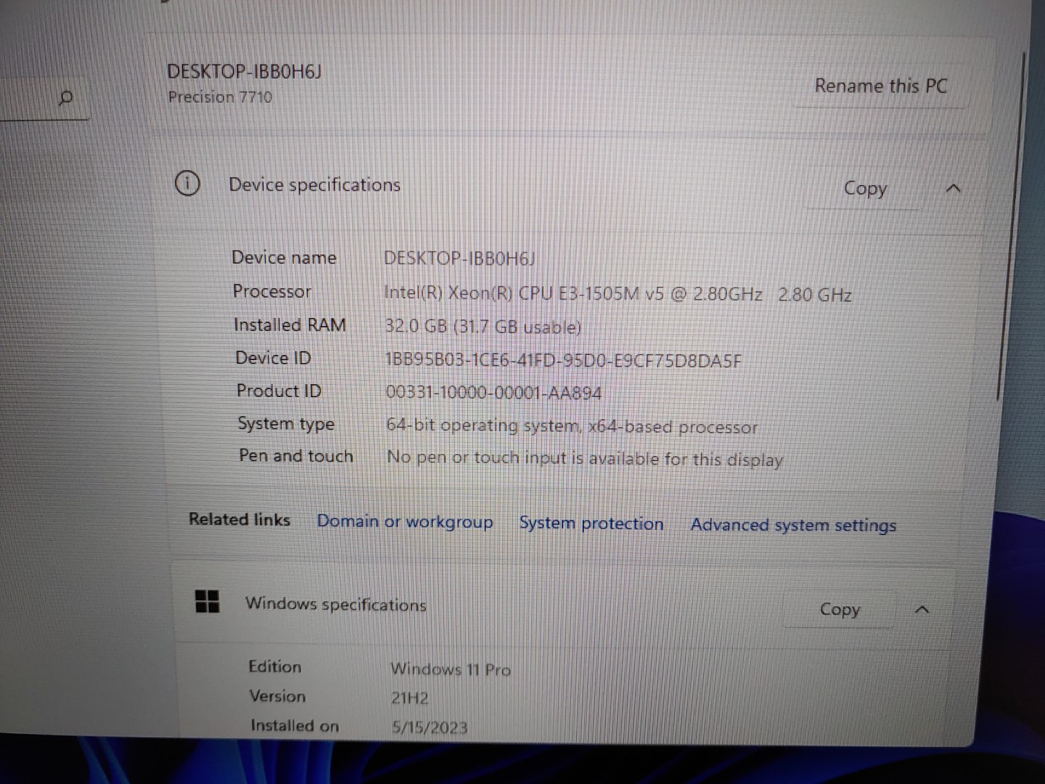The image size is (1045, 784).
Task: Select the 5/15/2023 installed on date
Action: tap(430, 727)
